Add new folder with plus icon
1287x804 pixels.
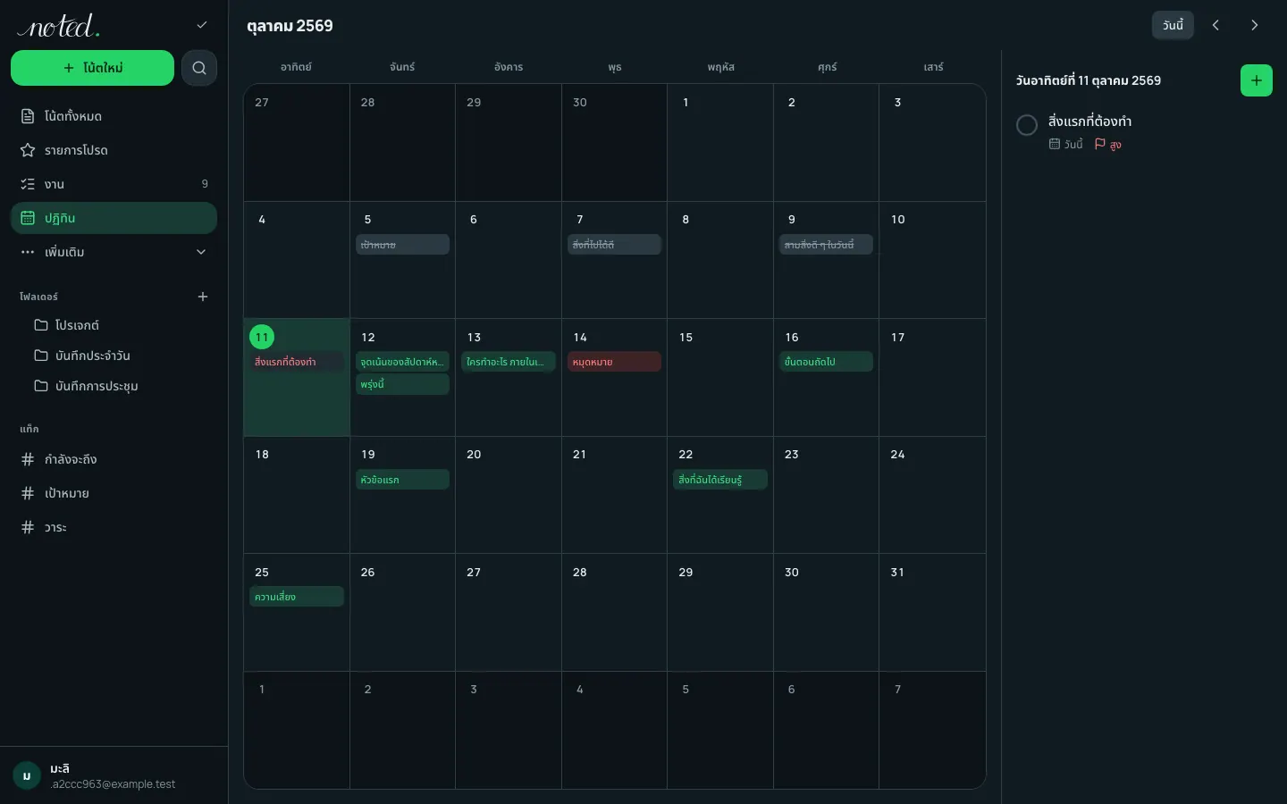click(x=203, y=297)
